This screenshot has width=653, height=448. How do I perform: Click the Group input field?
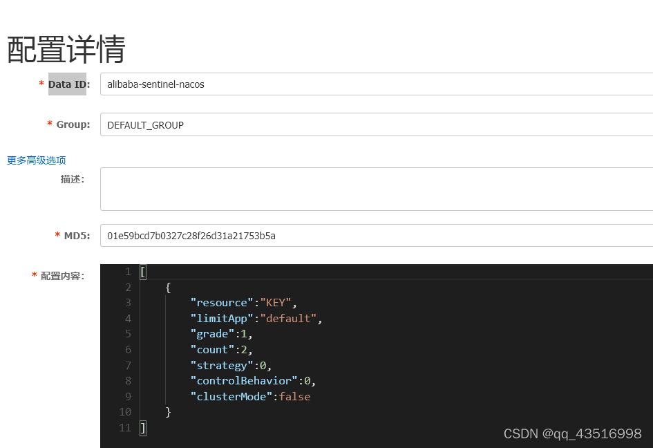pos(377,124)
